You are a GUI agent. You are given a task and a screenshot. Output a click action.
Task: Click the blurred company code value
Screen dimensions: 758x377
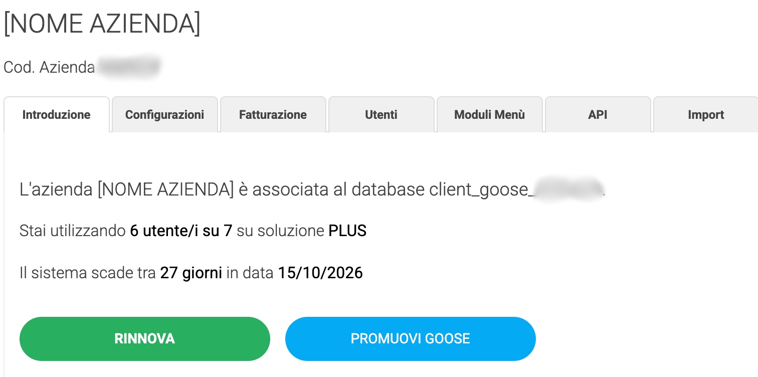tap(129, 67)
